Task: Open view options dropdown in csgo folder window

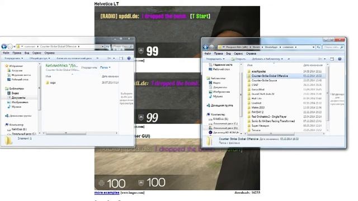Action: click(x=114, y=58)
